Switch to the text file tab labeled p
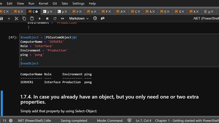 [x=209, y=12]
